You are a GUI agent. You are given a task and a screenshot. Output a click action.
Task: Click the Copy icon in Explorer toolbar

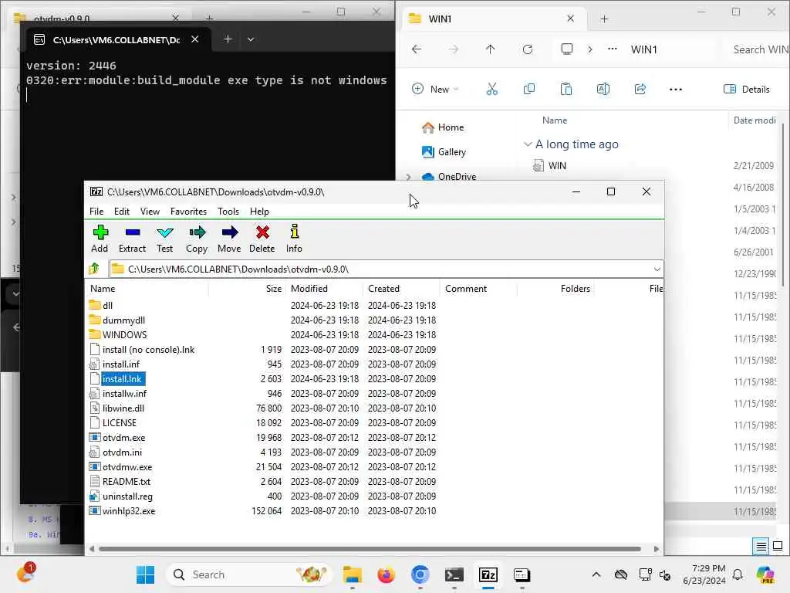(529, 90)
